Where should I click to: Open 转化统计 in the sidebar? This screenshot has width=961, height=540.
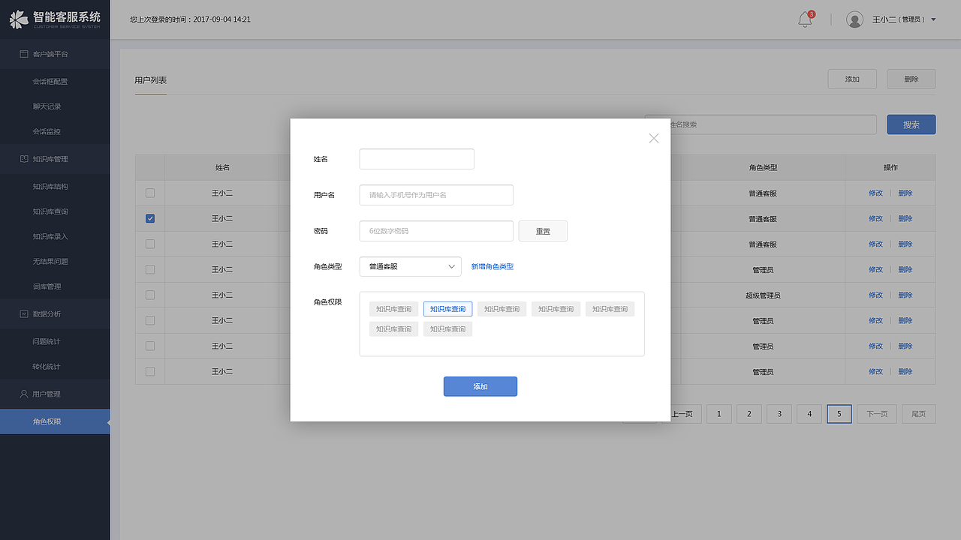pyautogui.click(x=47, y=367)
